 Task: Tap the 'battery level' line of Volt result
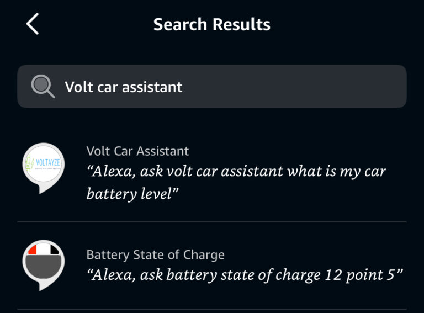[x=134, y=194]
